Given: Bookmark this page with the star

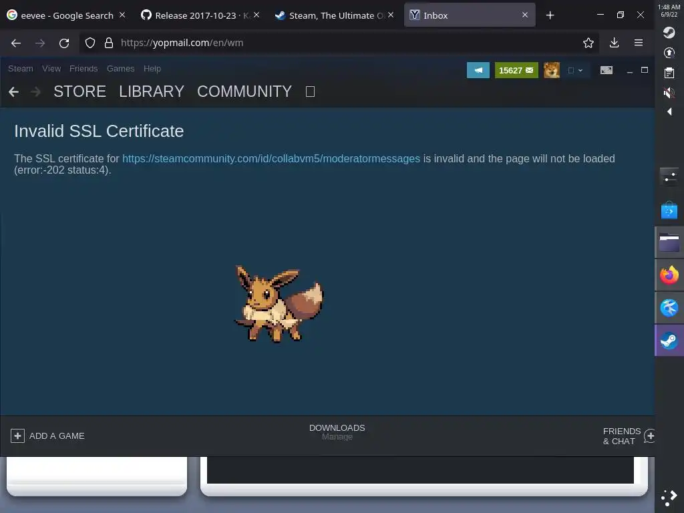Looking at the screenshot, I should pyautogui.click(x=588, y=43).
